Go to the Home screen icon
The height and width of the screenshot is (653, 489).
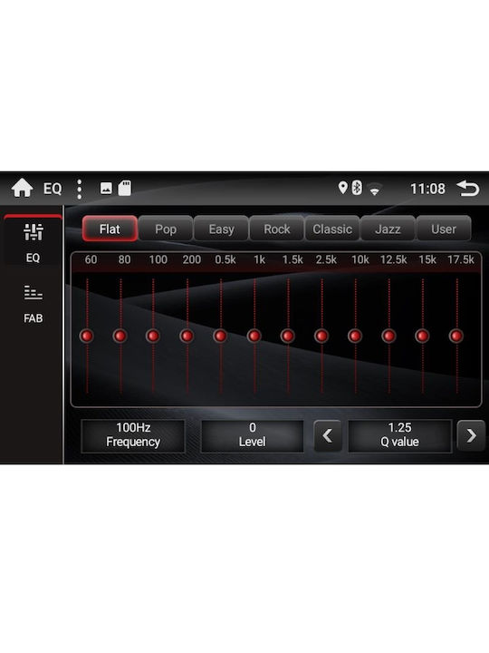tap(23, 189)
